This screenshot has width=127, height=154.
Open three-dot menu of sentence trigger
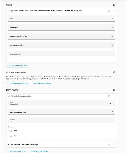(x=114, y=11)
